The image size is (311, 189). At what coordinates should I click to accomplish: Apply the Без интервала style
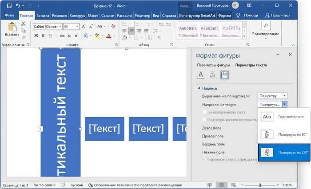click(209, 31)
